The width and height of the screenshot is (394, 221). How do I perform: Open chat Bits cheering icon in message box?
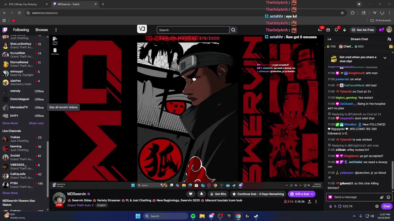(382, 197)
